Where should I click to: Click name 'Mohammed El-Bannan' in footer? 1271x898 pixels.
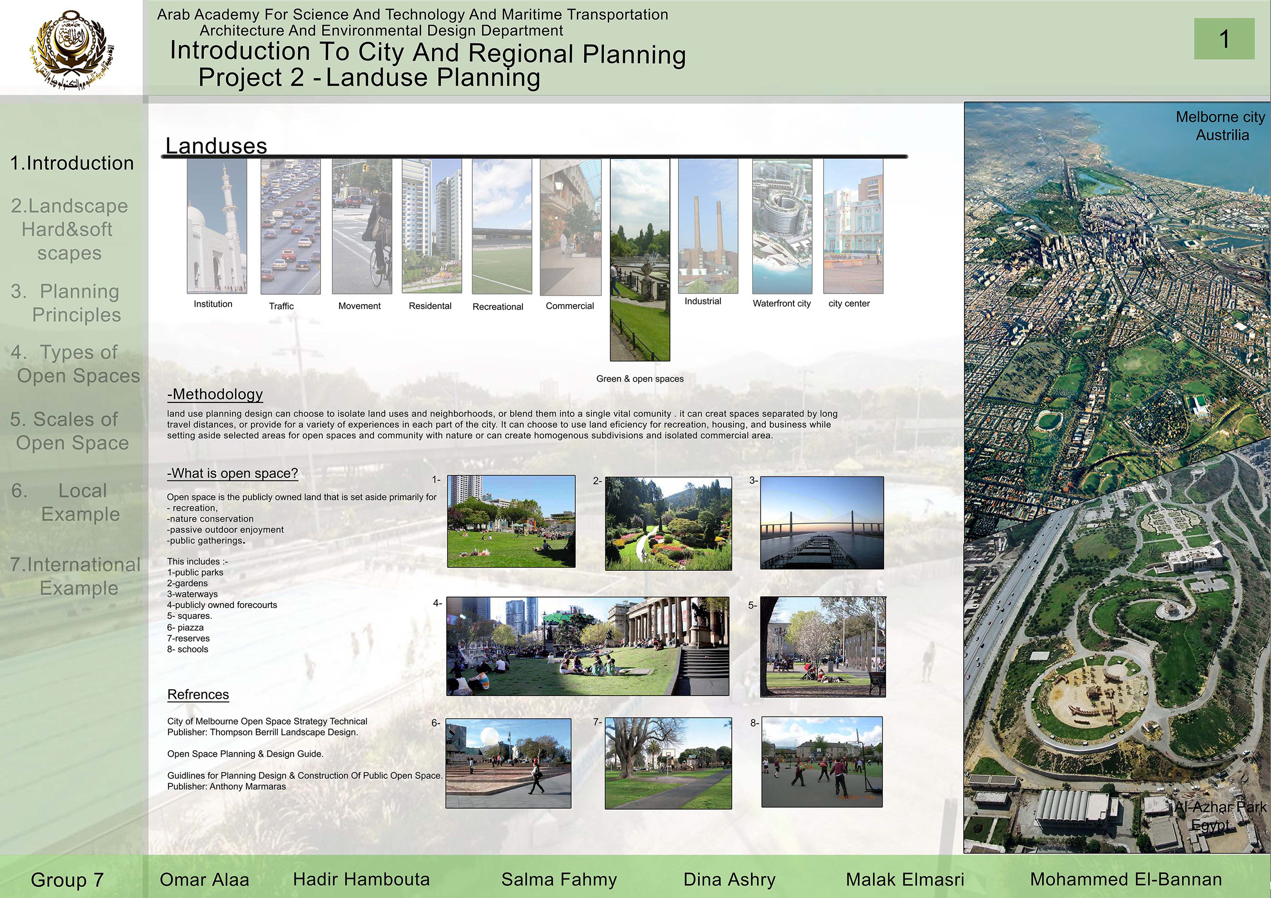[x=1126, y=880]
